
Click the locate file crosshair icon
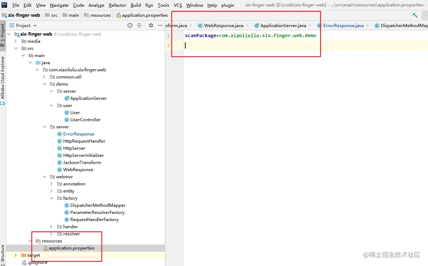pyautogui.click(x=130, y=25)
